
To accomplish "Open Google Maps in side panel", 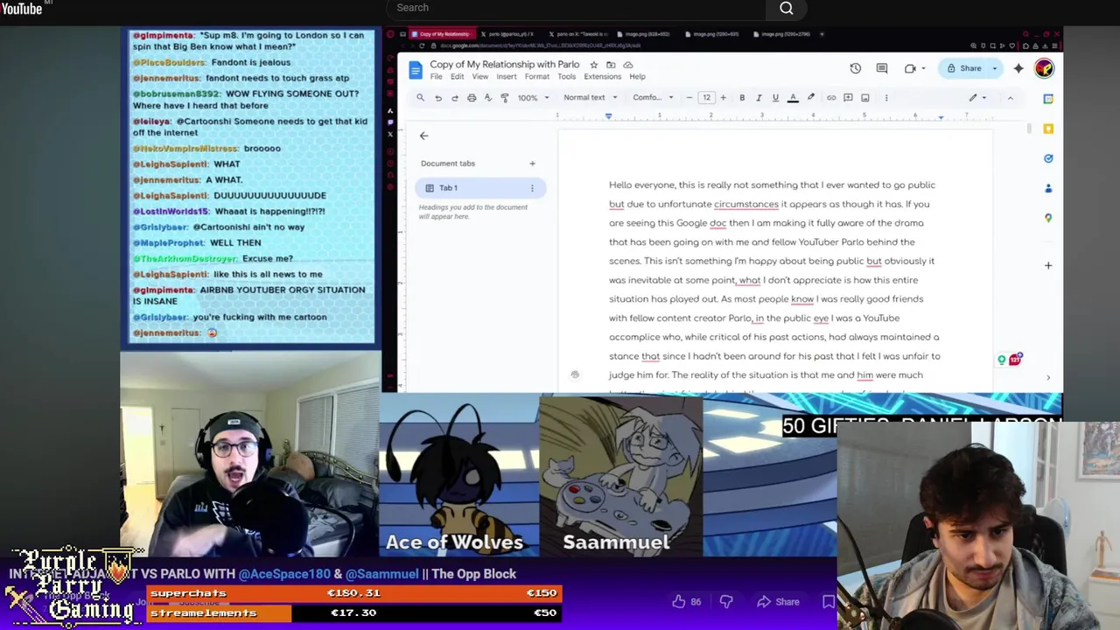I will coord(1048,218).
